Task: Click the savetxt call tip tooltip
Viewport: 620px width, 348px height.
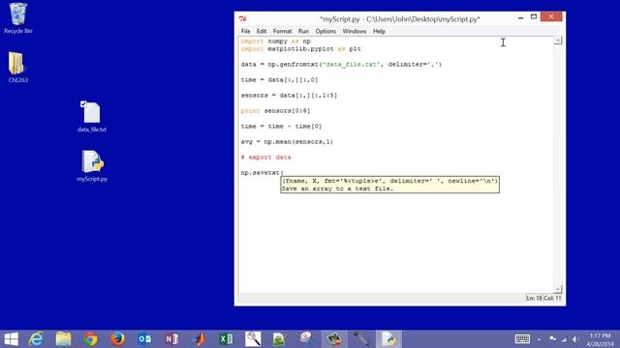Action: click(389, 185)
